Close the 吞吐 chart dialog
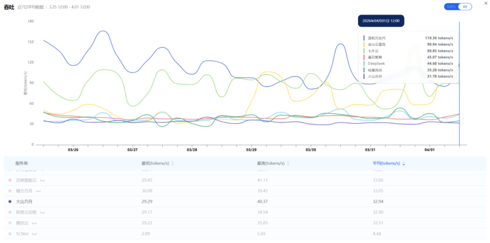490x243 pixels. coord(486,3)
